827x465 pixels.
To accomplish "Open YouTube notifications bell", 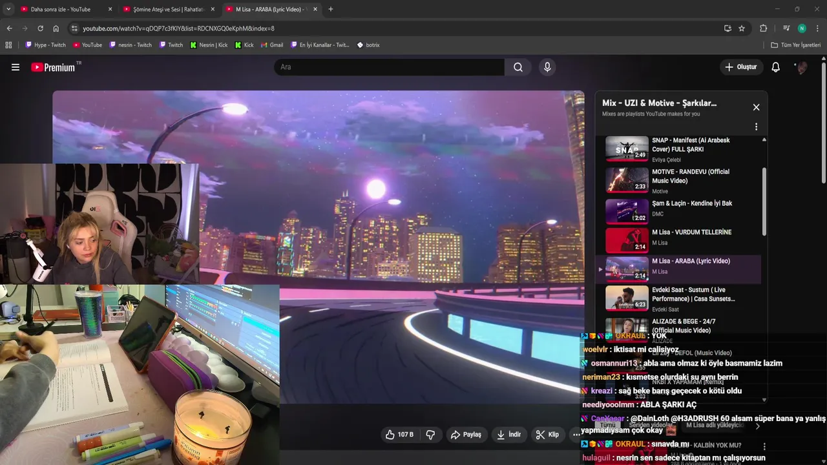I will click(776, 67).
